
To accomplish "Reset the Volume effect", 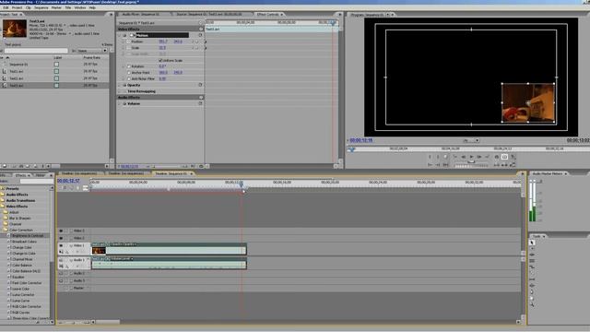I will pos(201,103).
